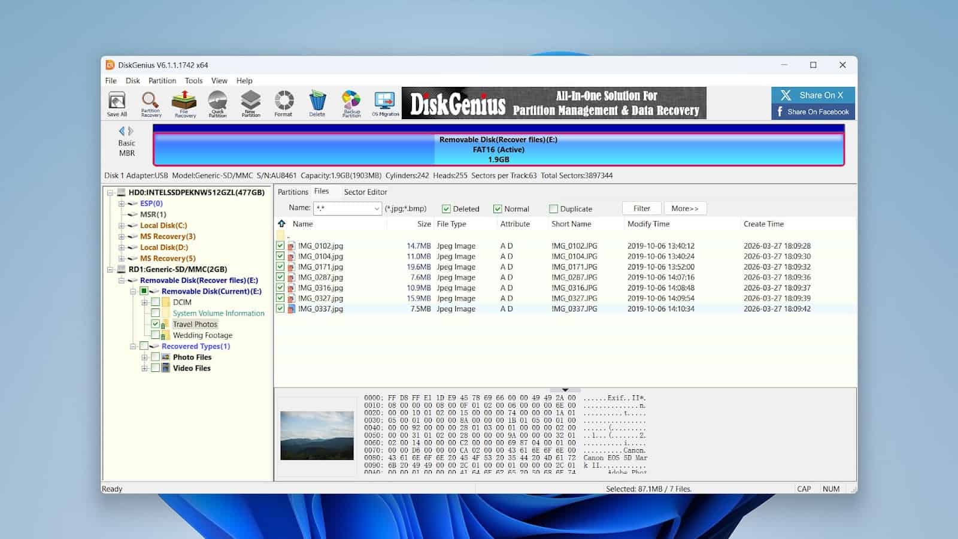Image resolution: width=958 pixels, height=539 pixels.
Task: Go to previous disk with left arrow
Action: pos(122,131)
